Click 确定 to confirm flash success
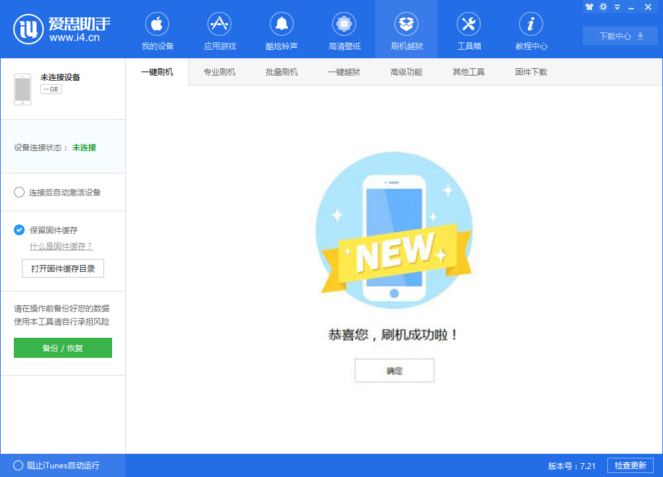This screenshot has height=477, width=663. tap(394, 371)
